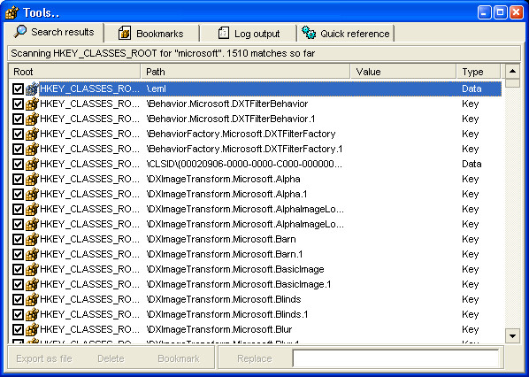Sort by the Path column header
Viewport: 529px width, 377px height.
click(x=246, y=72)
